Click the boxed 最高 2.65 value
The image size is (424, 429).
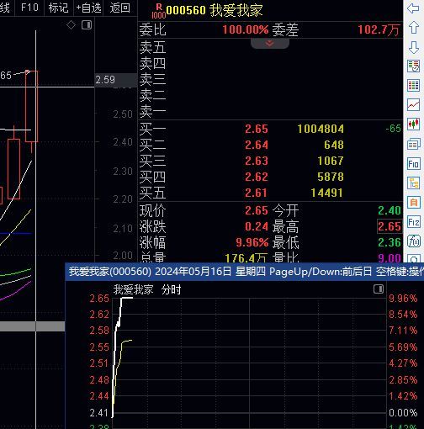390,226
